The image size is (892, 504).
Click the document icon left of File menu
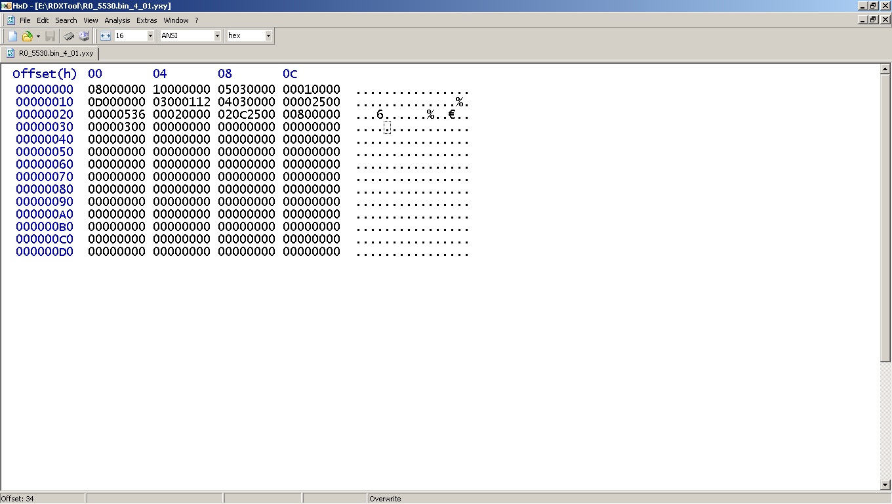pos(10,20)
